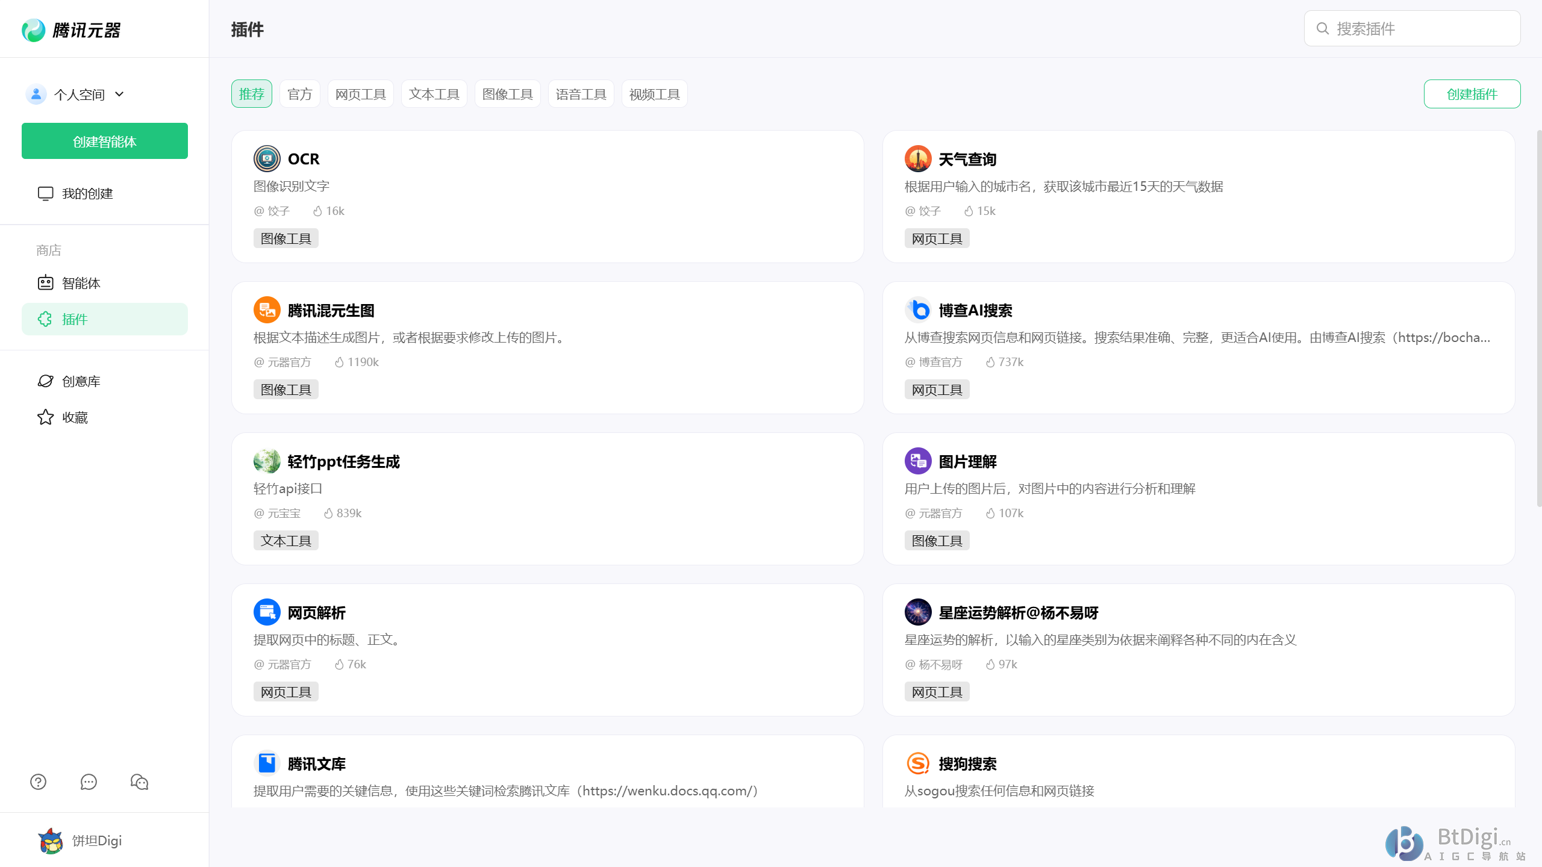Click the "839k" usage count
The width and height of the screenshot is (1542, 867).
click(349, 513)
